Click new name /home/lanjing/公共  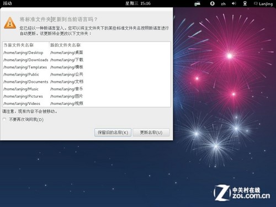tap(67, 75)
